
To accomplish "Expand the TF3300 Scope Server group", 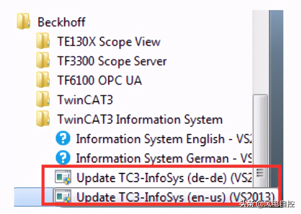I will point(112,61).
